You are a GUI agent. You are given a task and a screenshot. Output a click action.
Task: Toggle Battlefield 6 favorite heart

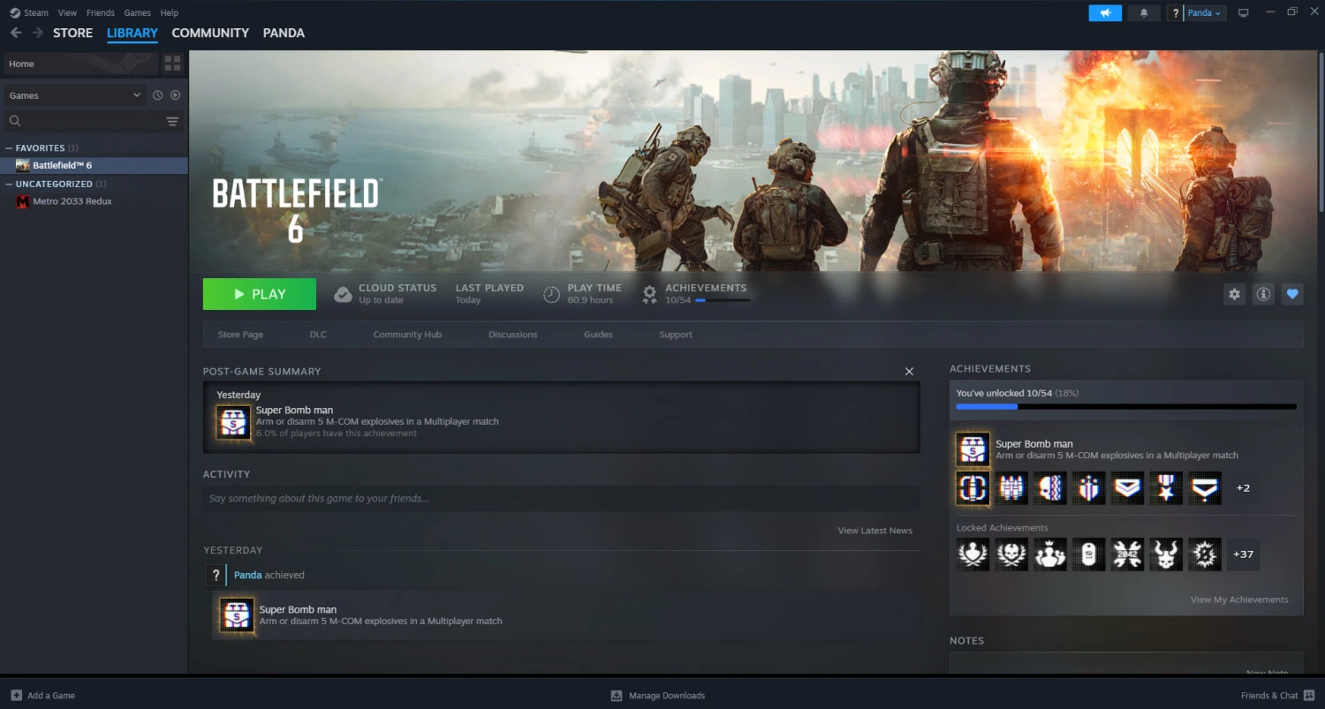1292,294
